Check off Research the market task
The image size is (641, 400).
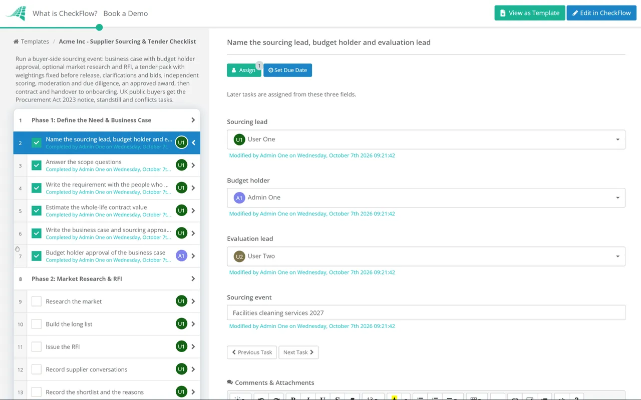point(37,301)
